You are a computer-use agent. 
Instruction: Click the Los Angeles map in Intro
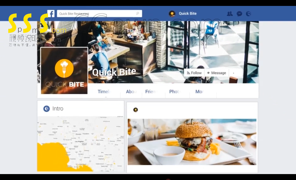click(80, 144)
